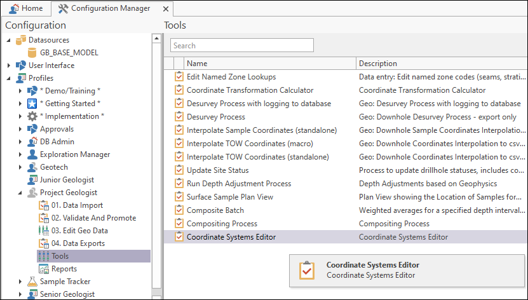Image resolution: width=528 pixels, height=300 pixels.
Task: Click the tools Search field
Action: 242,46
